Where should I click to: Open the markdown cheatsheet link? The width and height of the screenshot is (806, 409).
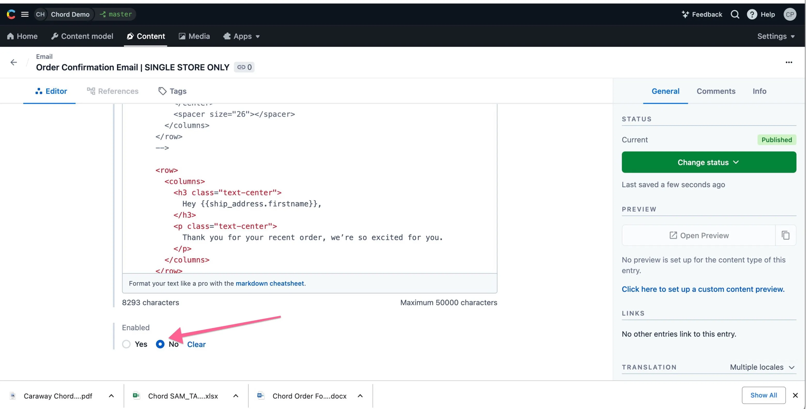tap(270, 283)
